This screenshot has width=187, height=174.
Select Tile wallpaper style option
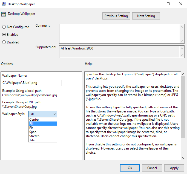[x=32, y=140]
